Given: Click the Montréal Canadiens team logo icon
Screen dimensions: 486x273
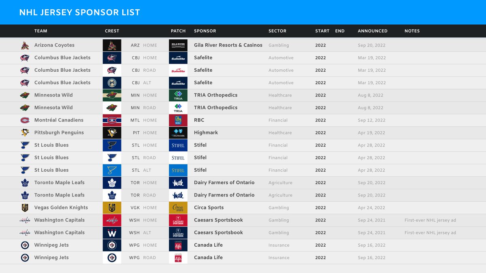Looking at the screenshot, I should point(25,120).
